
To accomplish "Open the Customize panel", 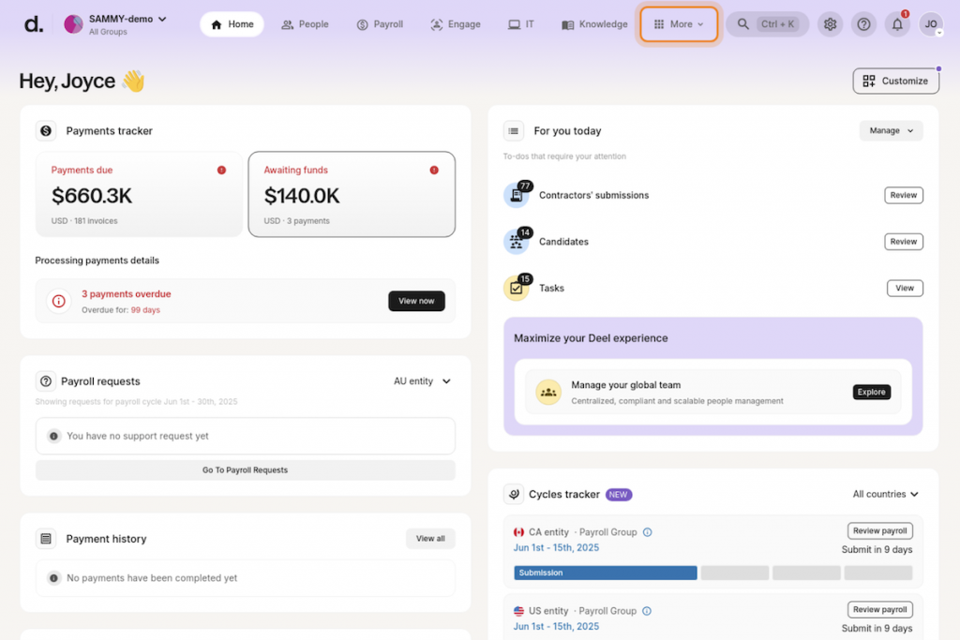I will pos(895,81).
